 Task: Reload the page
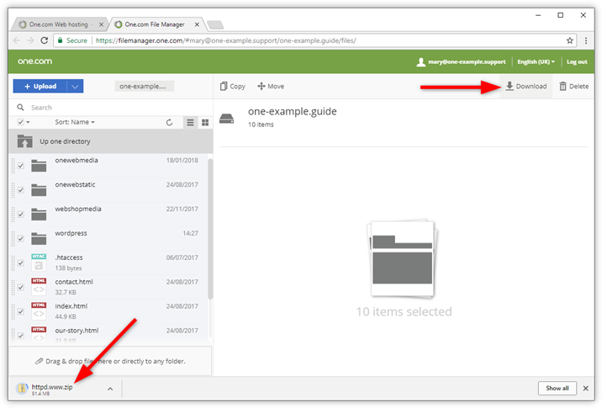click(x=45, y=40)
